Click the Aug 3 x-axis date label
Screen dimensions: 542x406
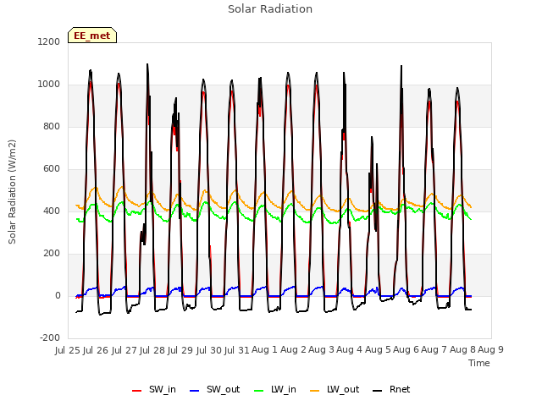(x=322, y=350)
